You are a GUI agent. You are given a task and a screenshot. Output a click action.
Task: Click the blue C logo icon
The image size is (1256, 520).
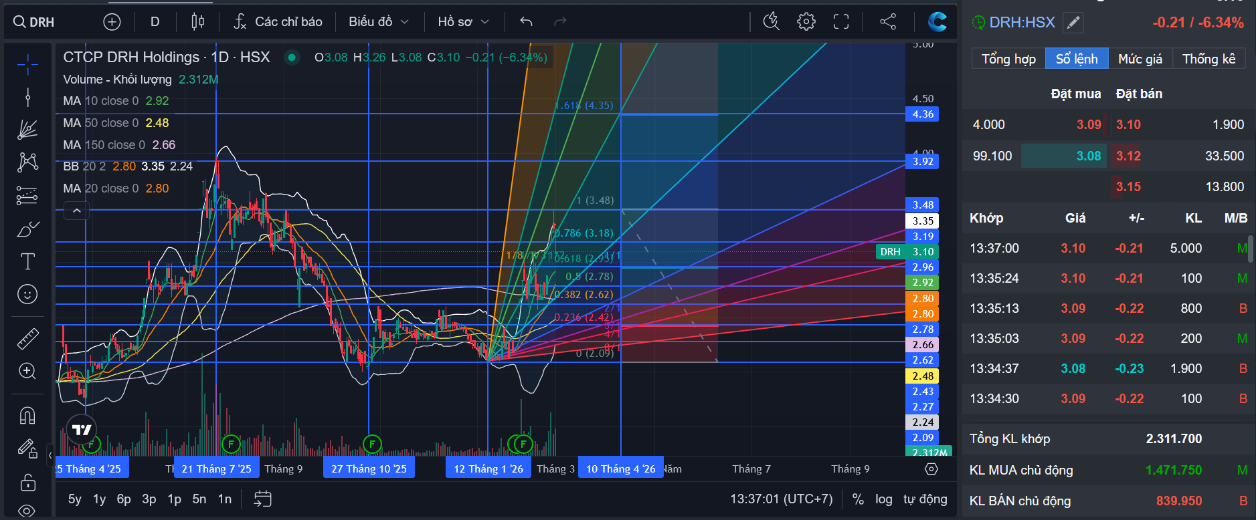(x=937, y=22)
